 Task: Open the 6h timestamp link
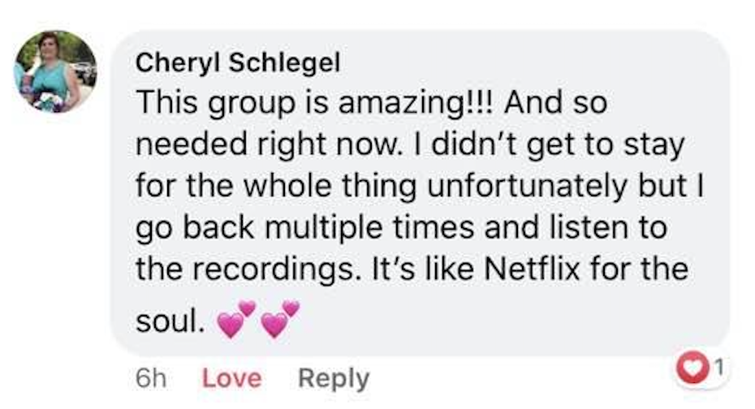pyautogui.click(x=150, y=378)
